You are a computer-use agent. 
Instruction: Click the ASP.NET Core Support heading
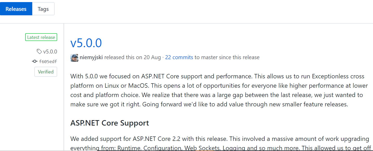pyautogui.click(x=109, y=123)
